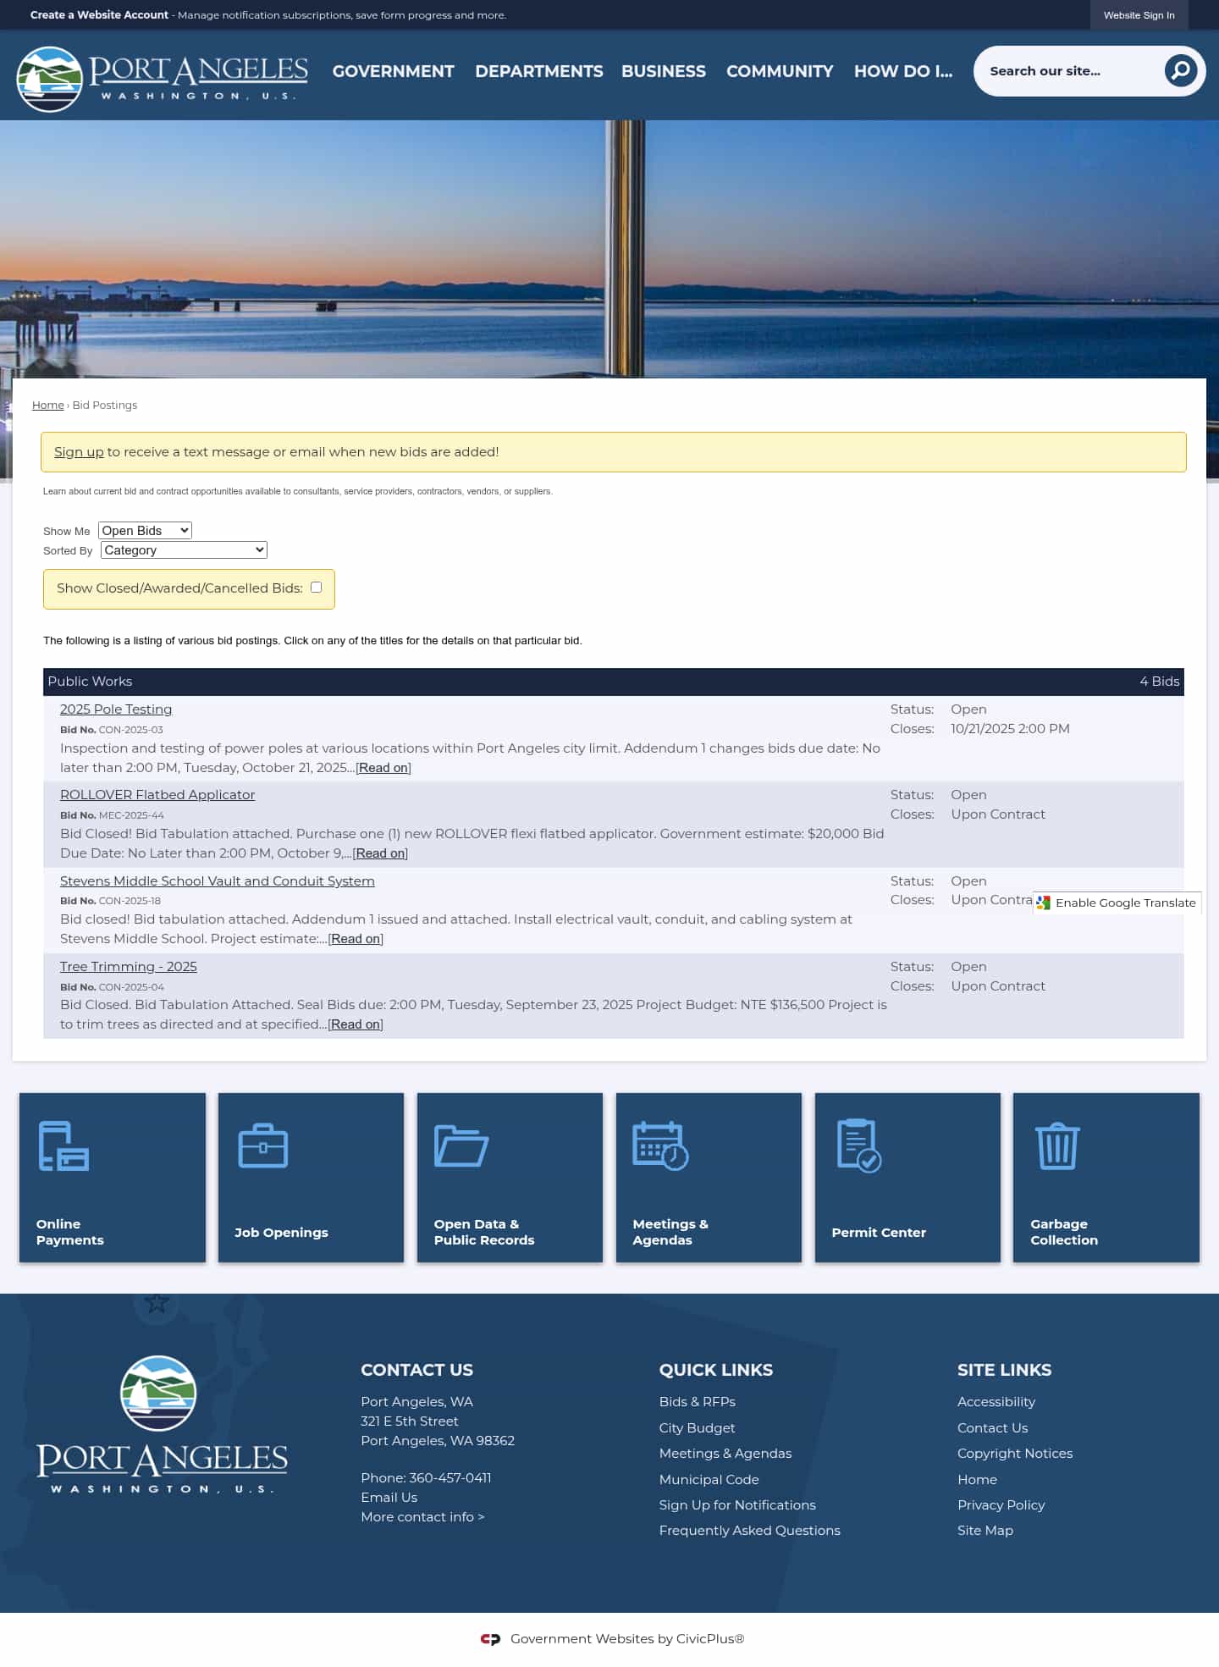Open the Tree Trimming - 2025 bid
The image size is (1219, 1667).
tap(128, 967)
